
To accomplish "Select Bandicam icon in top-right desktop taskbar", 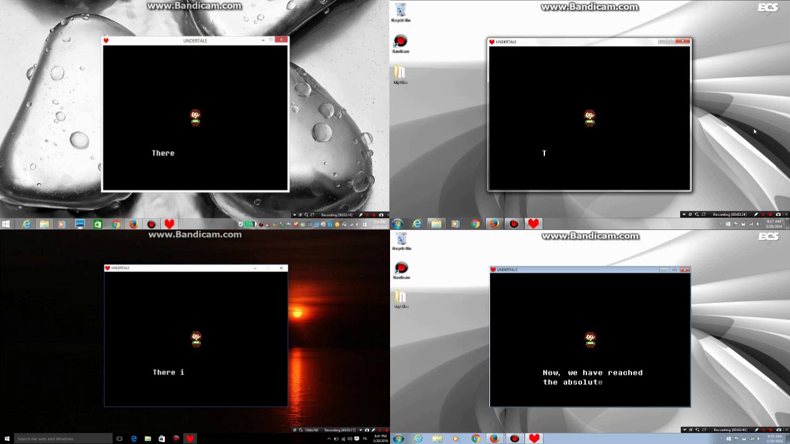I will [x=514, y=224].
